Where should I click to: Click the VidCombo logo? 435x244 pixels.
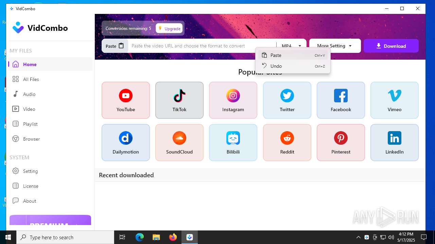pyautogui.click(x=40, y=28)
